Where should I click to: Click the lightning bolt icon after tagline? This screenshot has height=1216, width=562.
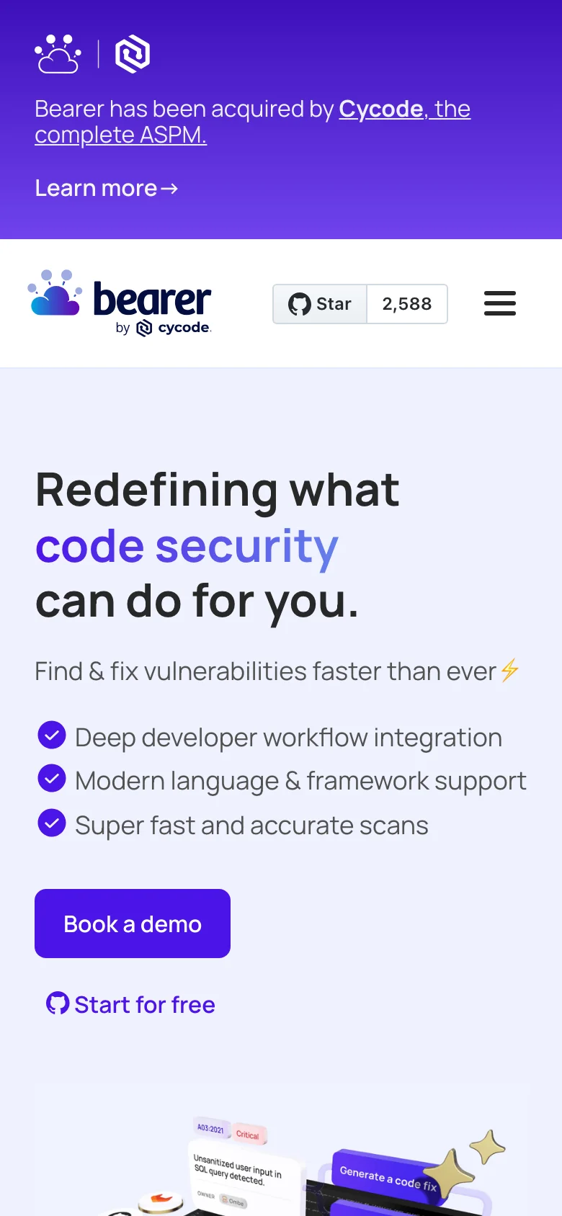pos(510,670)
